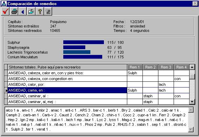
Task: Click symptom table scrollbar up arrow
Action: 192,67
